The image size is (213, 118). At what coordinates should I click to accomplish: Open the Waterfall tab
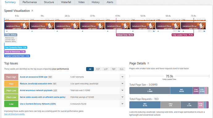(x=66, y=2)
